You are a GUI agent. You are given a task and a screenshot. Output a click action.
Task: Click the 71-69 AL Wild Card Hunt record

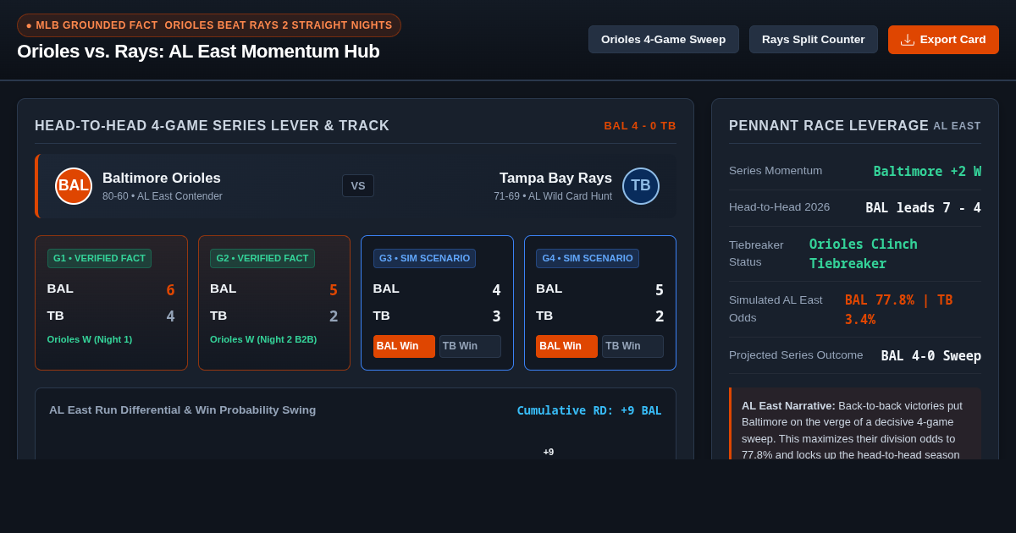point(553,196)
